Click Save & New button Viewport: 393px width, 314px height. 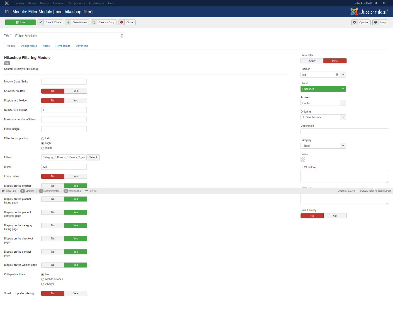(x=77, y=22)
